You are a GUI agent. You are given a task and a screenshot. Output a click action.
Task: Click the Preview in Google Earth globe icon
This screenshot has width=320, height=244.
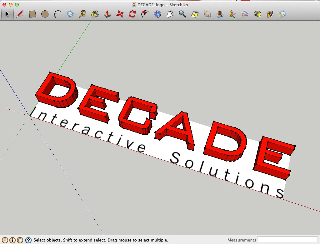pyautogui.click(x=245, y=14)
